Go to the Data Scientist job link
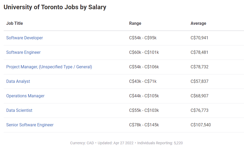The width and height of the screenshot is (244, 149). pyautogui.click(x=19, y=110)
